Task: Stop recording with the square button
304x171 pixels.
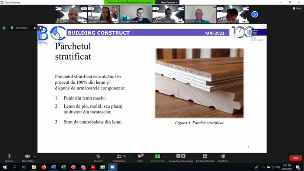Action: pos(183,156)
